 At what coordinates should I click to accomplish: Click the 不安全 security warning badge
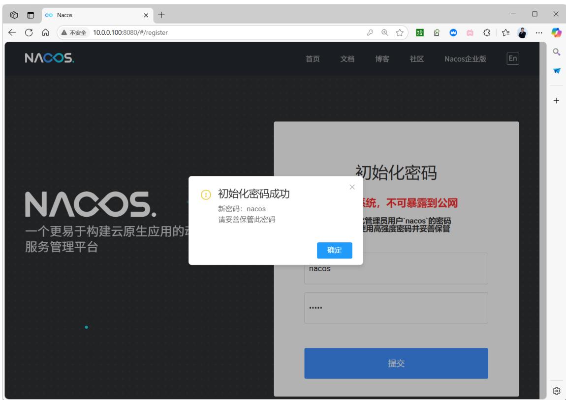pyautogui.click(x=74, y=32)
